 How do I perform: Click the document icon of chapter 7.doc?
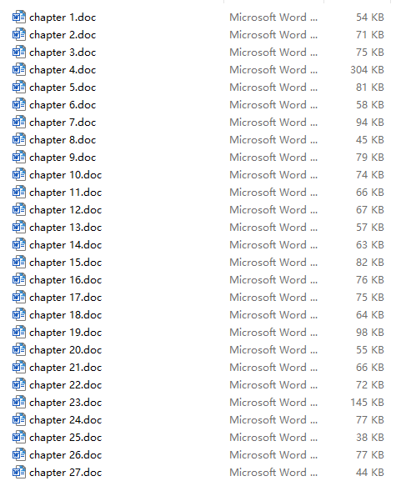(x=19, y=122)
